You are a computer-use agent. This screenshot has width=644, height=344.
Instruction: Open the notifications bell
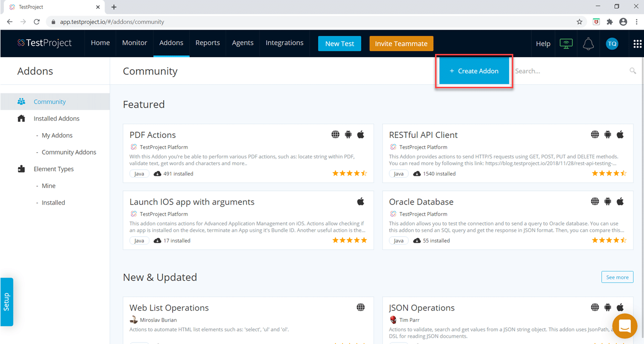(x=588, y=43)
